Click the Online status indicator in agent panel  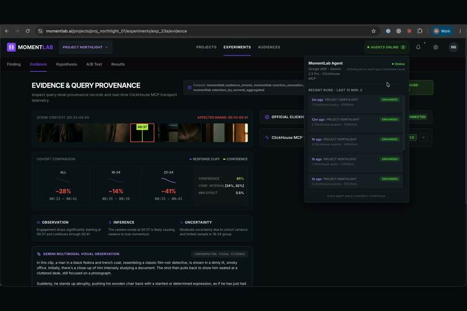398,64
